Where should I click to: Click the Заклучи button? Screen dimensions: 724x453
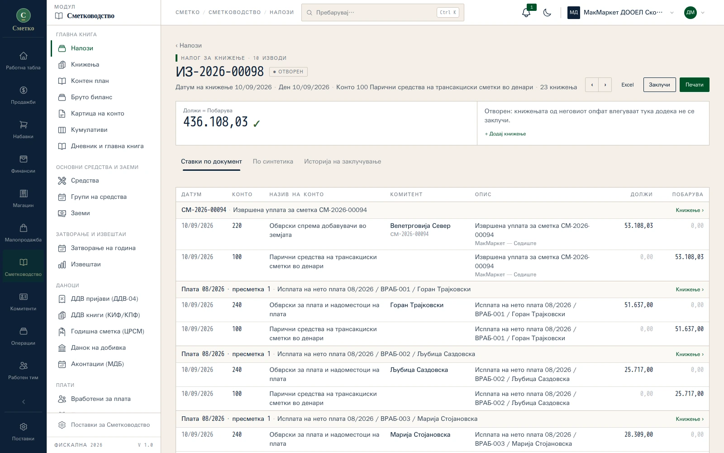pos(659,85)
